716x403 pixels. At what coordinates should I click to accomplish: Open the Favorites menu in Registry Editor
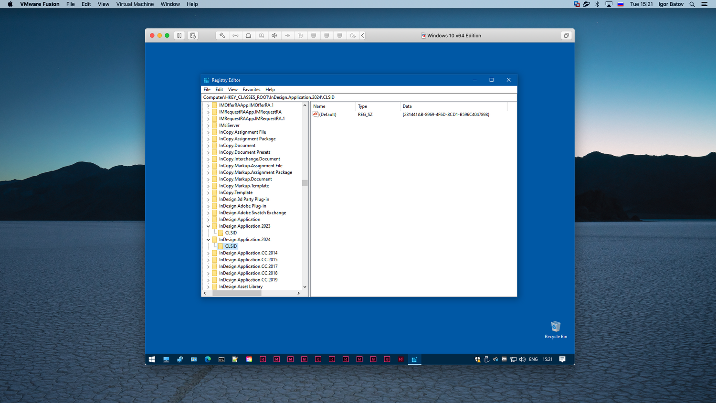tap(251, 90)
